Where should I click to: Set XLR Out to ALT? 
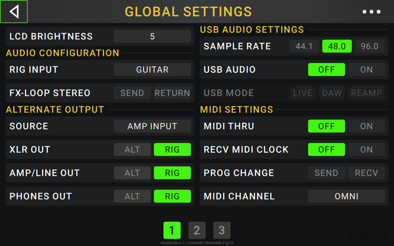pos(132,150)
